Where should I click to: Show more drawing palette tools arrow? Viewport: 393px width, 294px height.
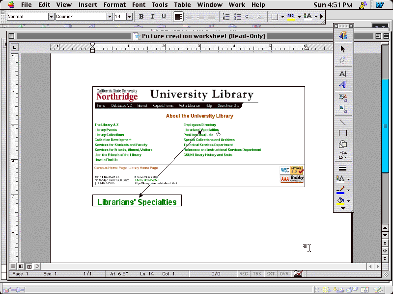coord(343,209)
